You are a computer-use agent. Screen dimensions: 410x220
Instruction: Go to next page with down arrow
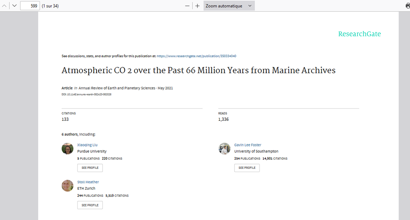pyautogui.click(x=14, y=6)
